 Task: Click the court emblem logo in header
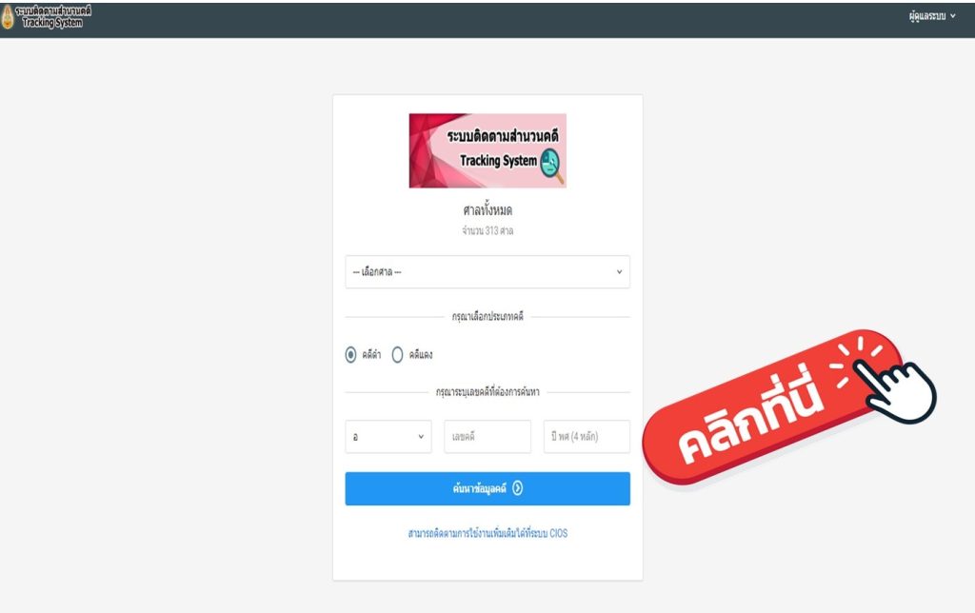8,17
